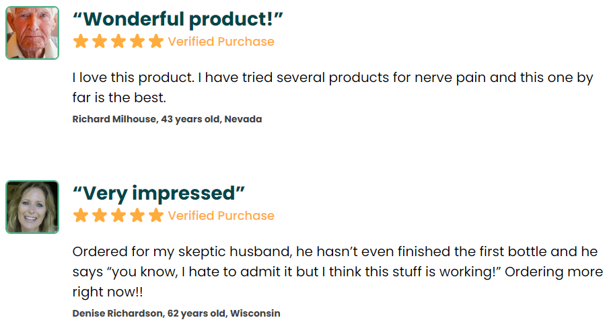Click the nerve pain review text
This screenshot has height=322, width=605.
click(x=332, y=87)
